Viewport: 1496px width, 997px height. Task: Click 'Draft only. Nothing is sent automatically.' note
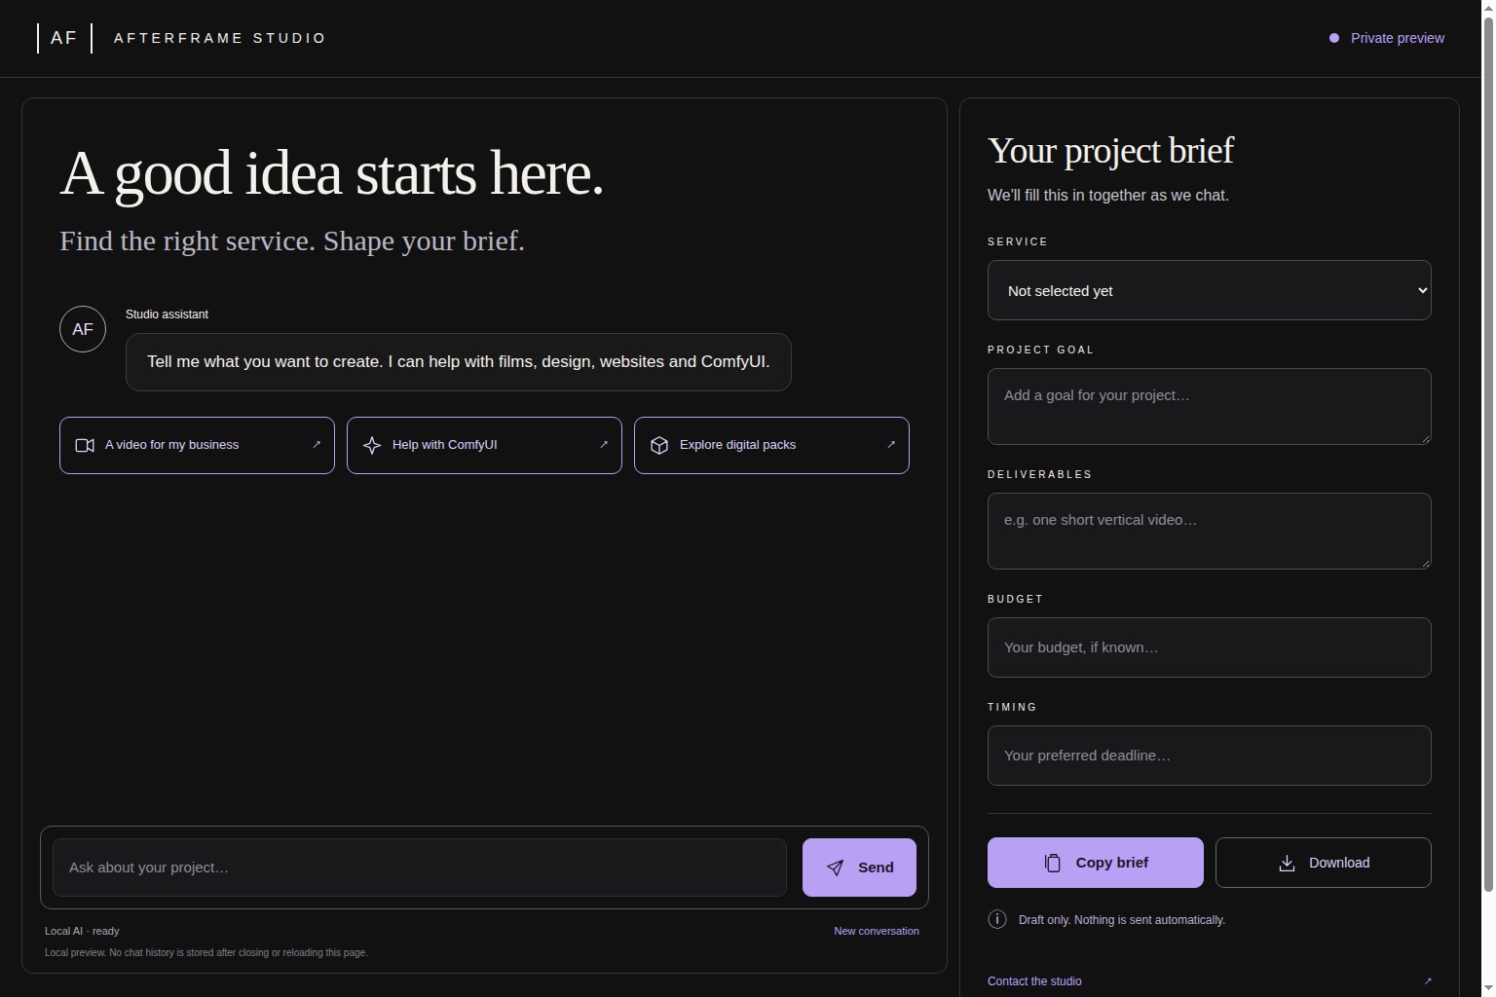1122,919
